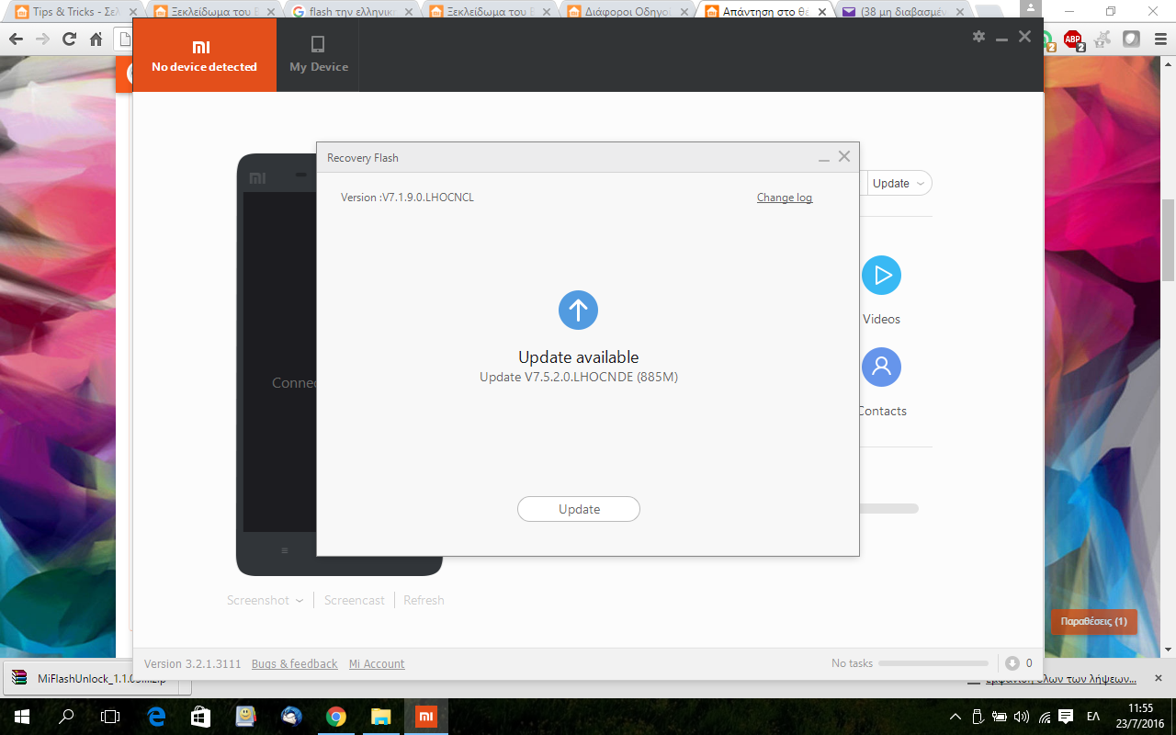Image resolution: width=1176 pixels, height=735 pixels.
Task: Click the Update button in Recovery Flash dialog
Action: 579,509
